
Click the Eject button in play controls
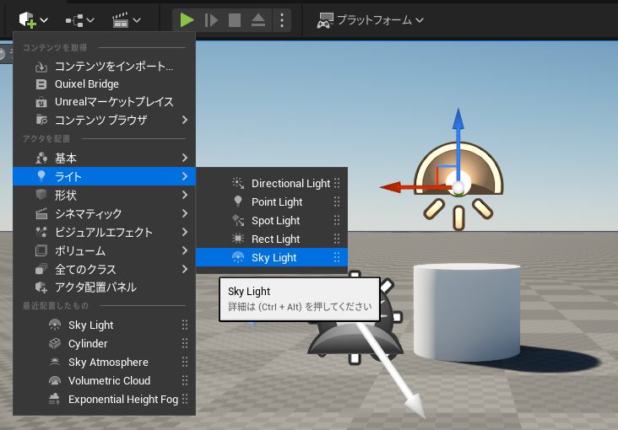coord(258,19)
